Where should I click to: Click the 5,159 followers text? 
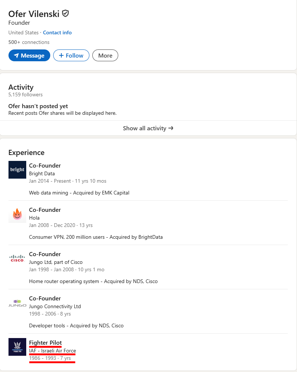coord(25,94)
